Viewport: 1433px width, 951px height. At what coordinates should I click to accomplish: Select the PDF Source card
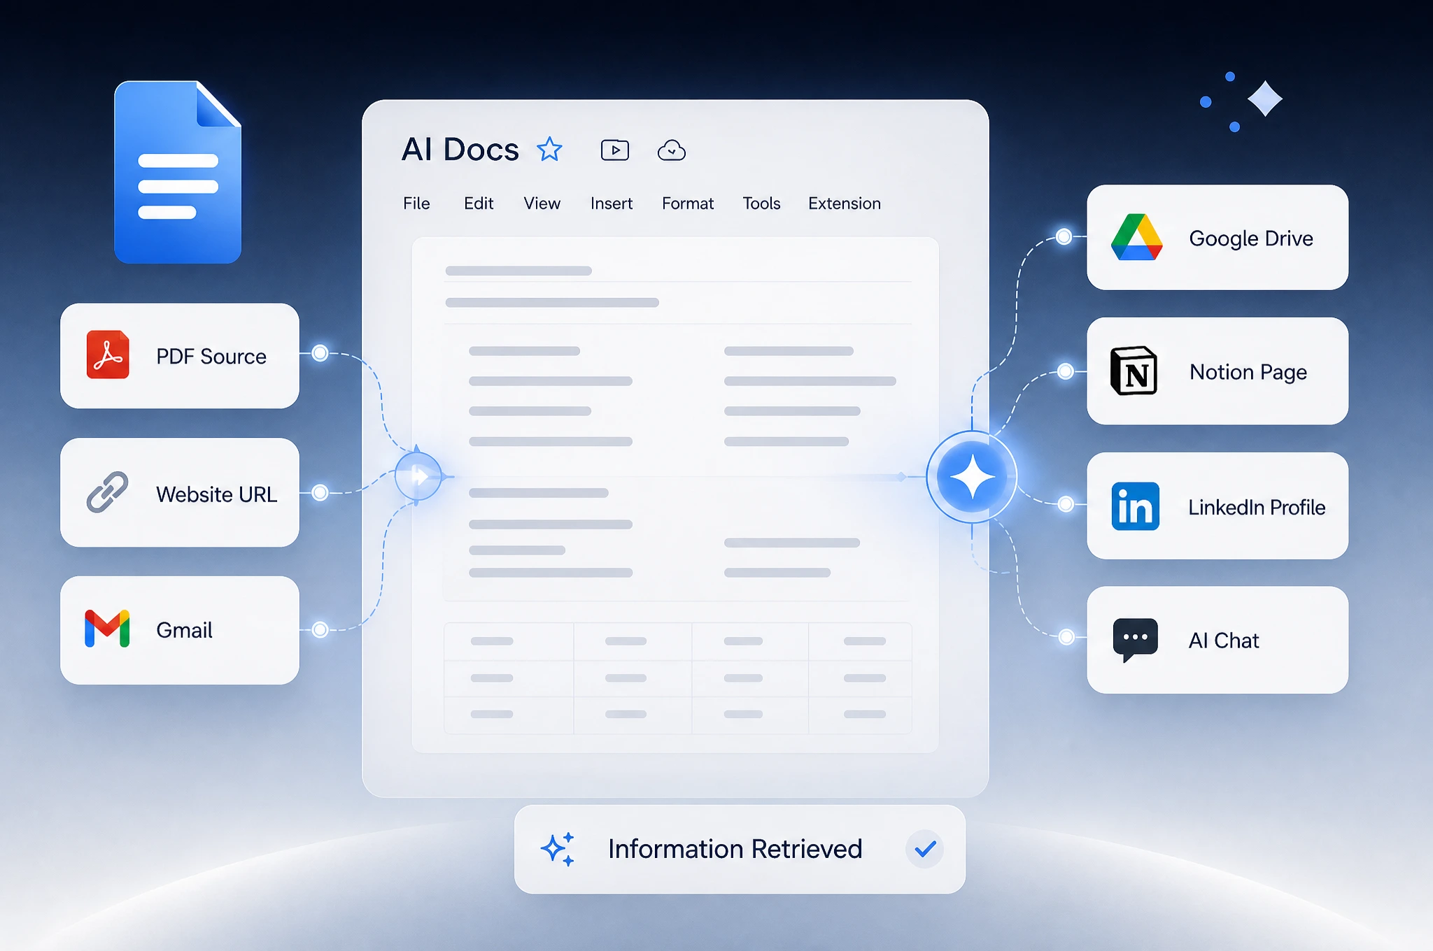[180, 356]
